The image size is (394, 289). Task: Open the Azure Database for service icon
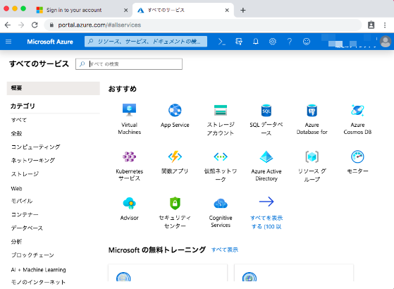[312, 110]
